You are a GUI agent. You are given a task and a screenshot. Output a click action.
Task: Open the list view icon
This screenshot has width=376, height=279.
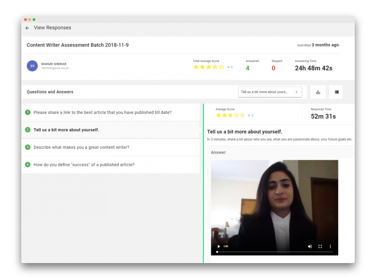pos(337,92)
